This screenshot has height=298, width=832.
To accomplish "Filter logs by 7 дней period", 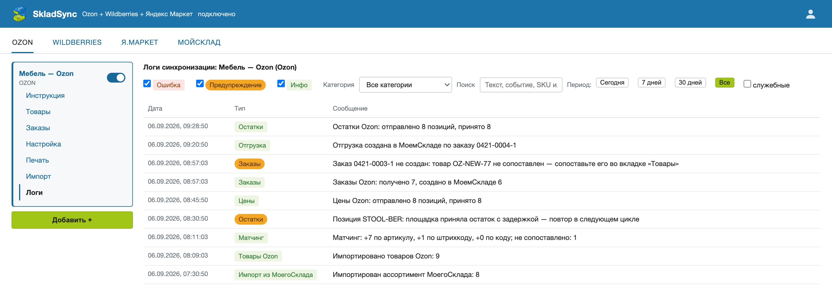I will (651, 83).
